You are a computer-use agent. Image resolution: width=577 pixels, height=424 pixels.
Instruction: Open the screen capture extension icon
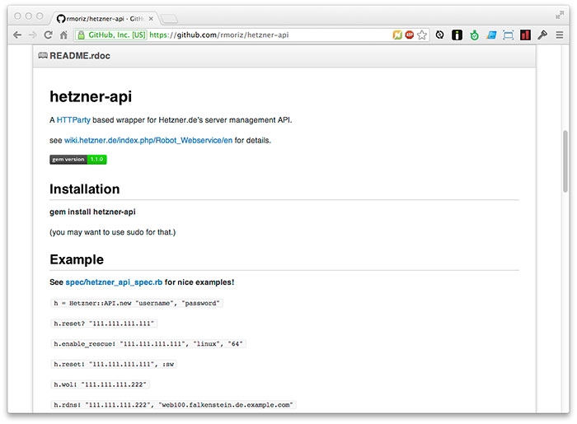[x=509, y=35]
